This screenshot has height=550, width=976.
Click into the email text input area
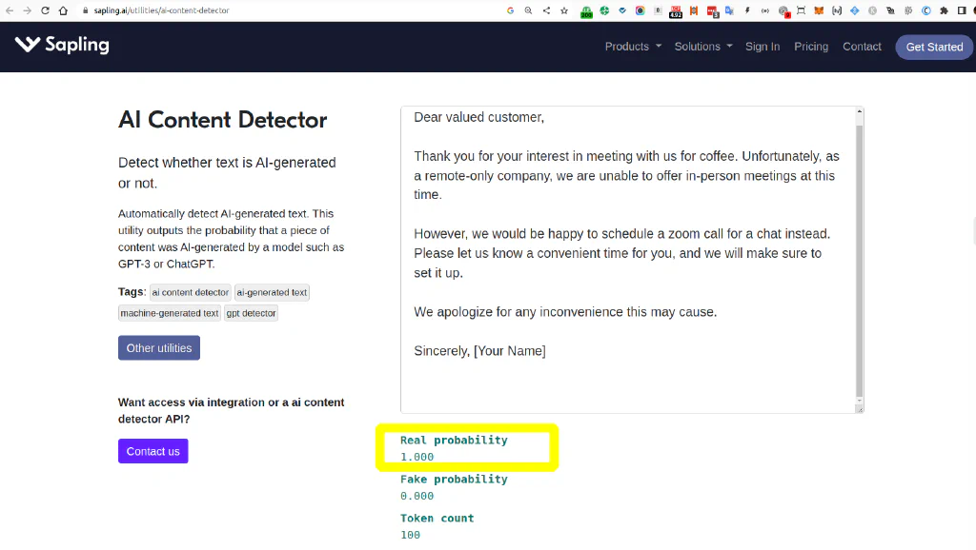point(629,260)
